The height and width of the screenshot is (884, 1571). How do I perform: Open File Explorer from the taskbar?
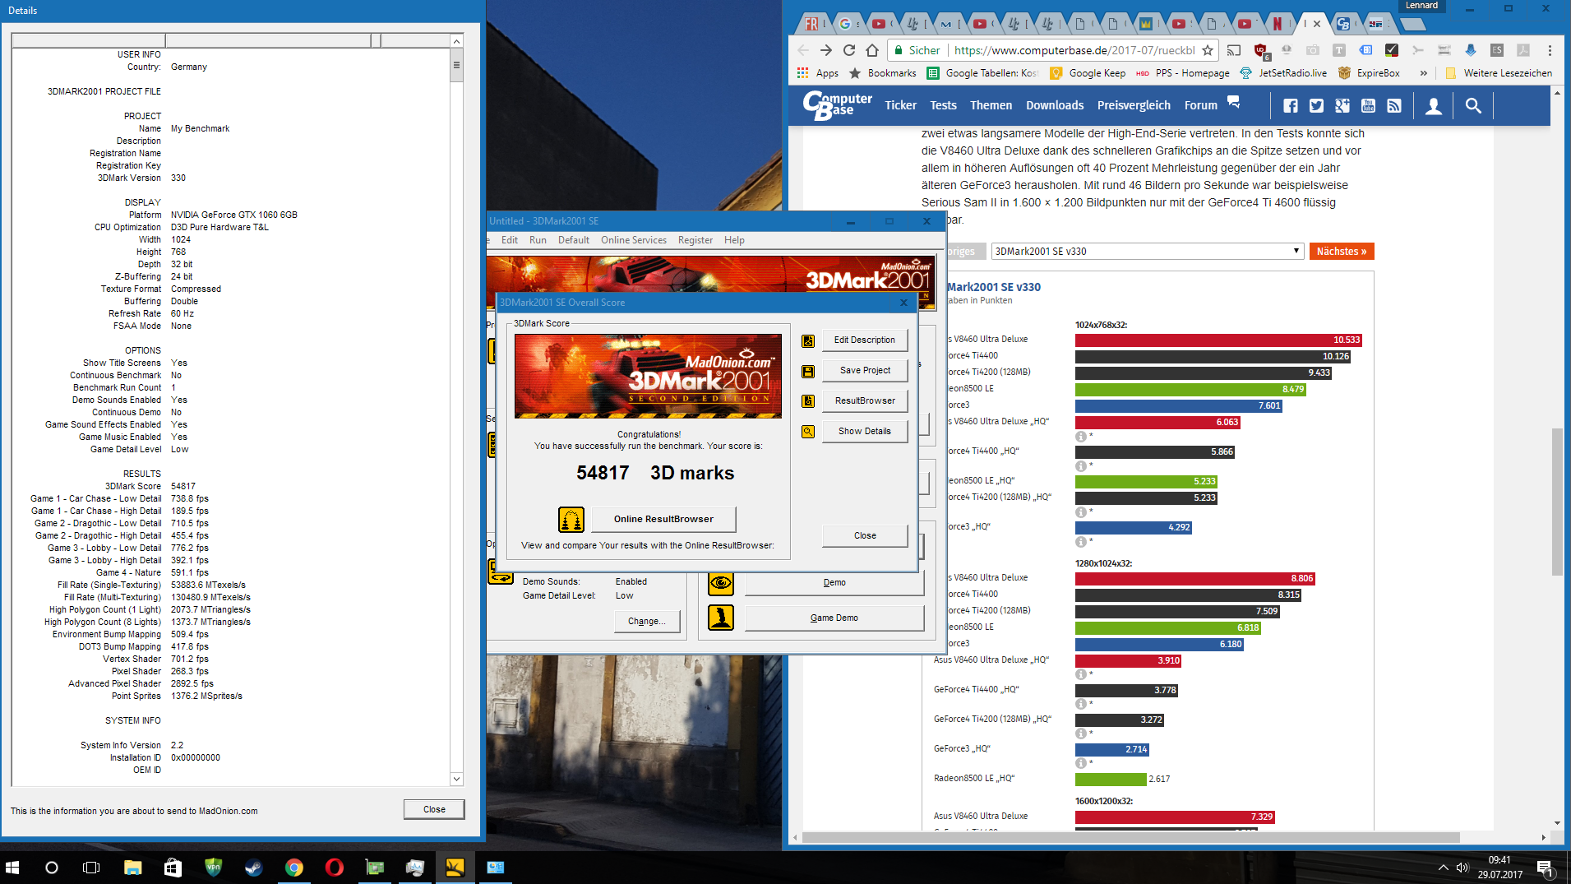132,868
